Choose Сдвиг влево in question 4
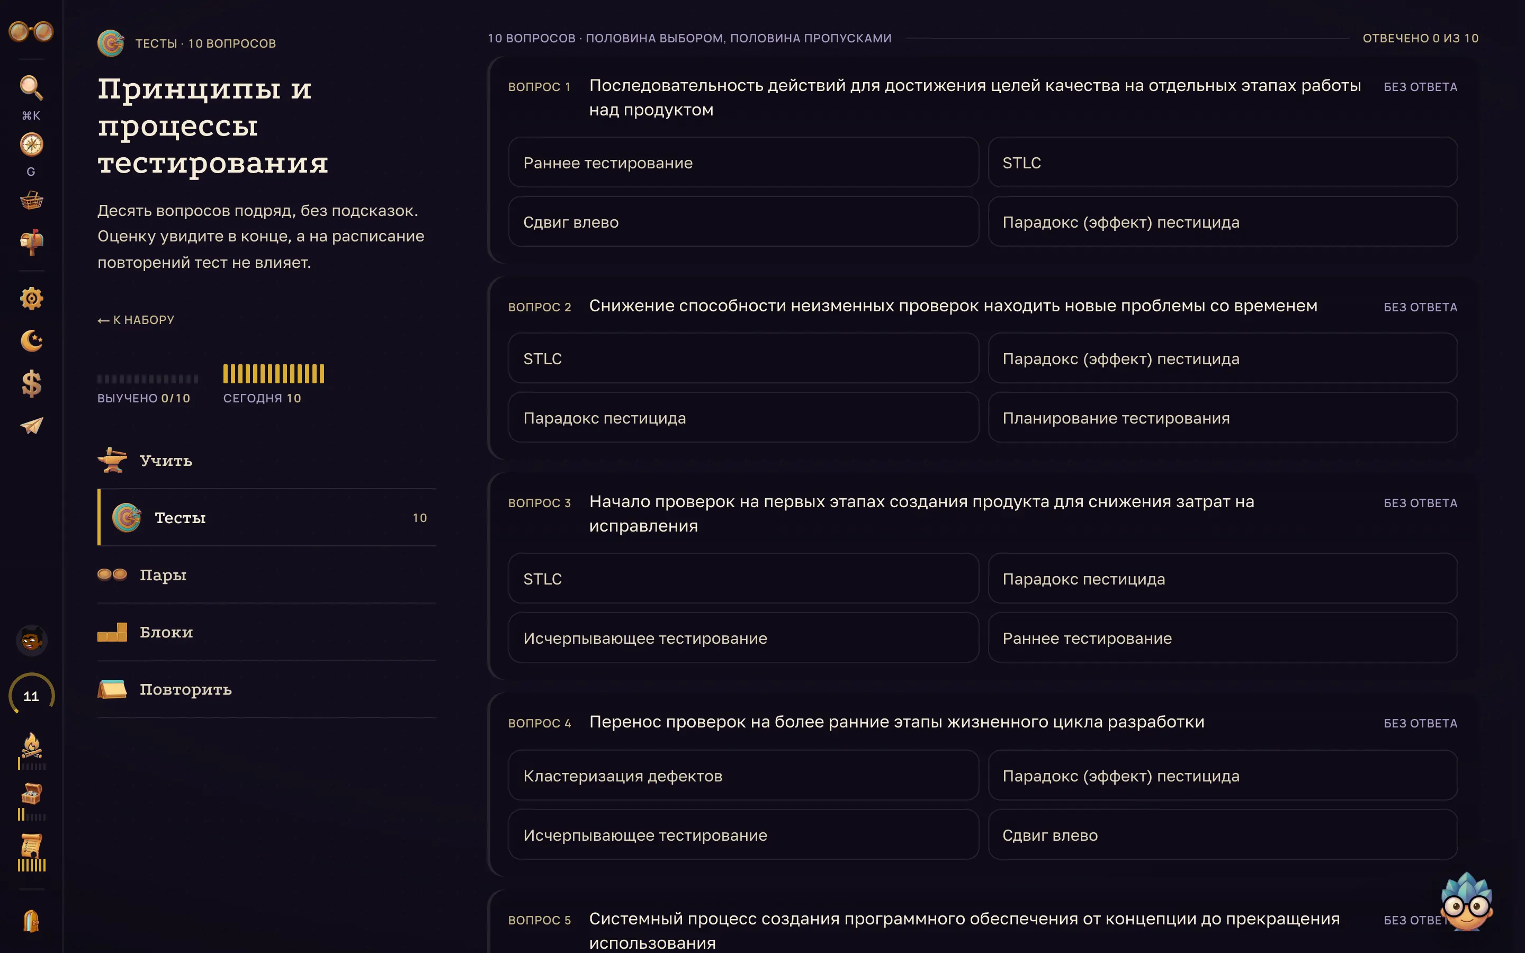The width and height of the screenshot is (1525, 953). click(x=1223, y=834)
